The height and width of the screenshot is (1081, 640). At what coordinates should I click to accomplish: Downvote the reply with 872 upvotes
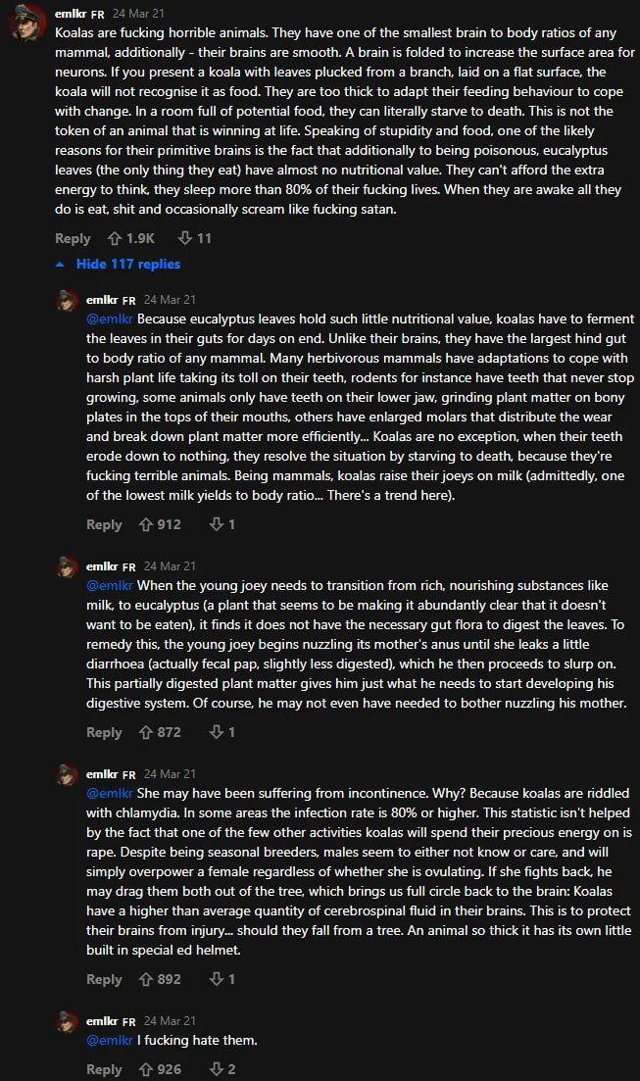coord(216,732)
